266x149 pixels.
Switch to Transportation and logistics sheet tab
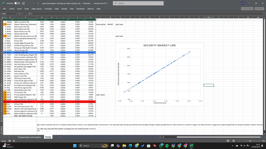tap(29, 137)
